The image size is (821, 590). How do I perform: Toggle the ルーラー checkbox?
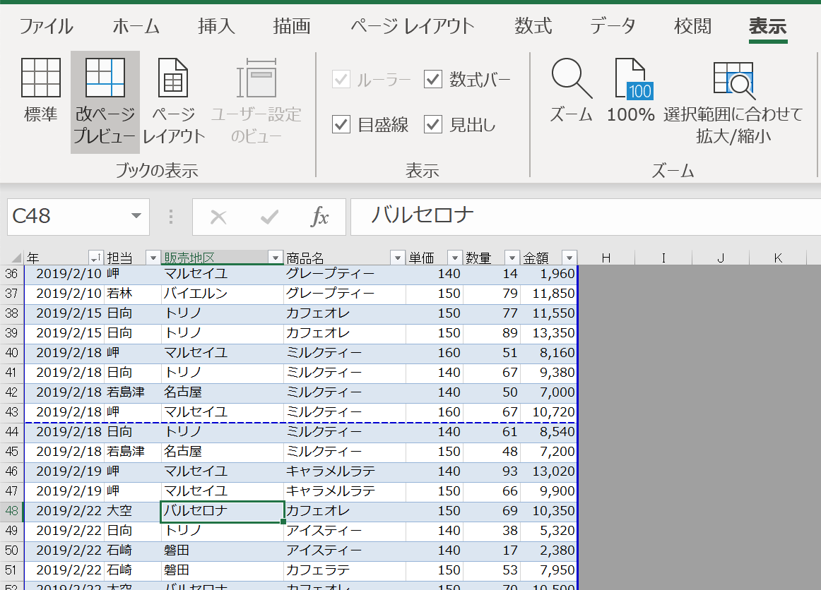coord(341,80)
